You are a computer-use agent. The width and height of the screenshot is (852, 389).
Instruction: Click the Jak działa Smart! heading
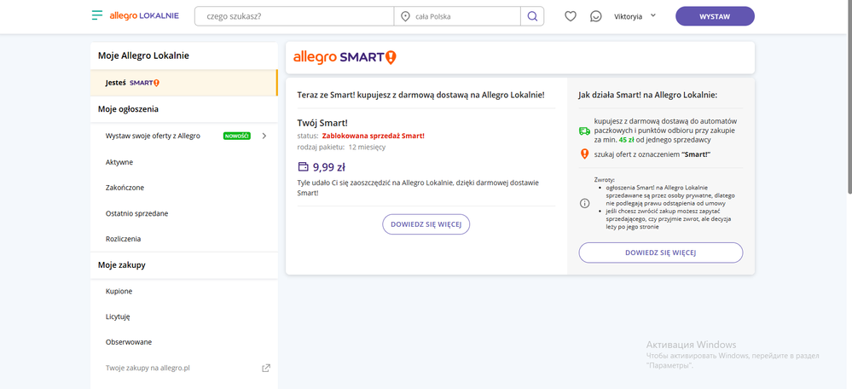(648, 95)
